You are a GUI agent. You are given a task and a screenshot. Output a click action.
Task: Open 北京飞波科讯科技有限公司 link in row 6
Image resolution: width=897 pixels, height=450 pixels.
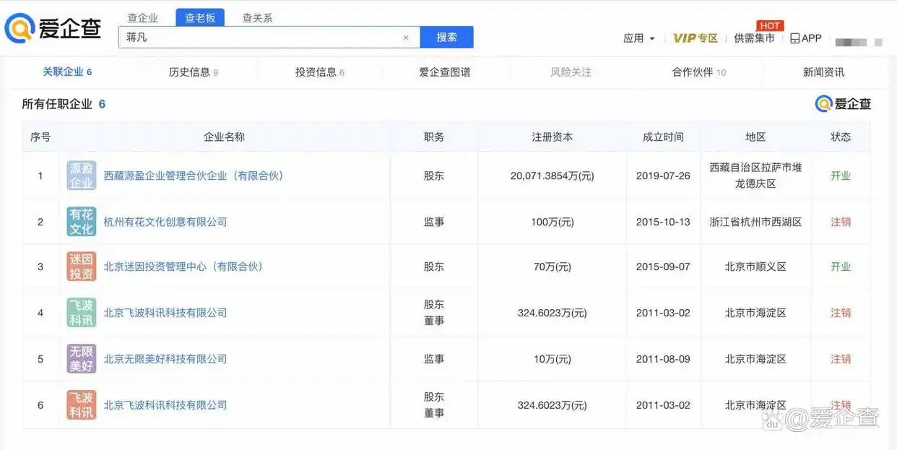pos(165,405)
